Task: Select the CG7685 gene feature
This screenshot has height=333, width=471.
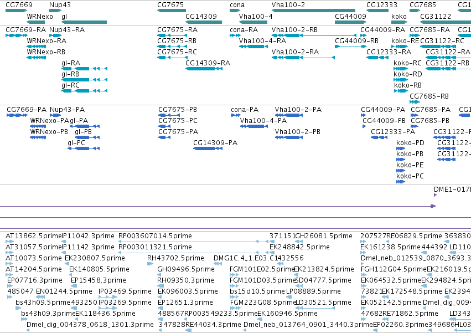Action: click(415, 11)
